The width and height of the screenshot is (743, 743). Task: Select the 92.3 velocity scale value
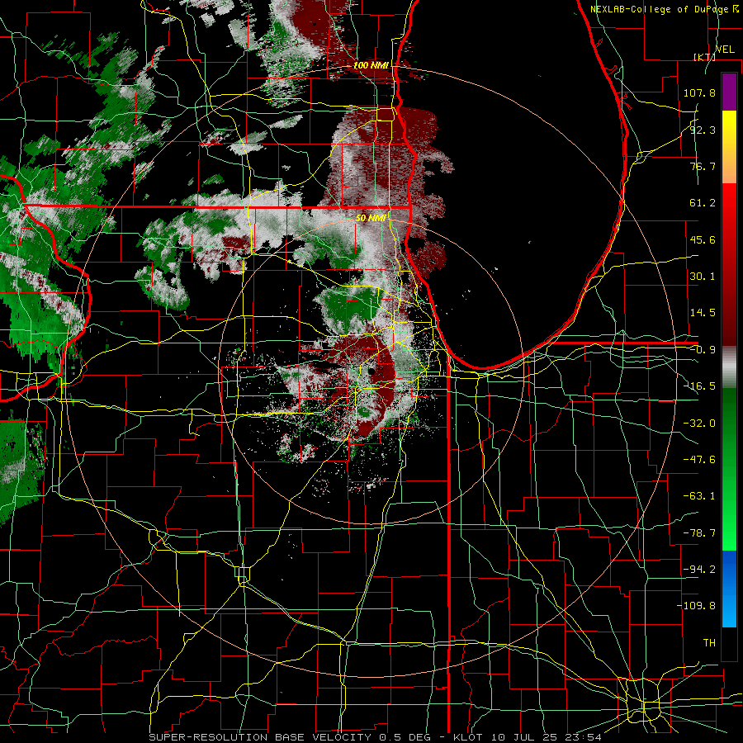pos(703,130)
